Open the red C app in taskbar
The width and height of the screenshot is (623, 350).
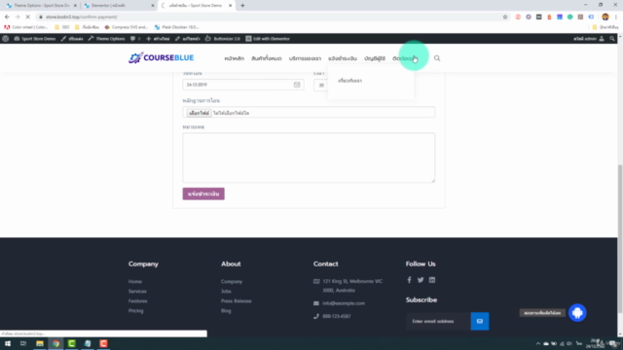(103, 343)
